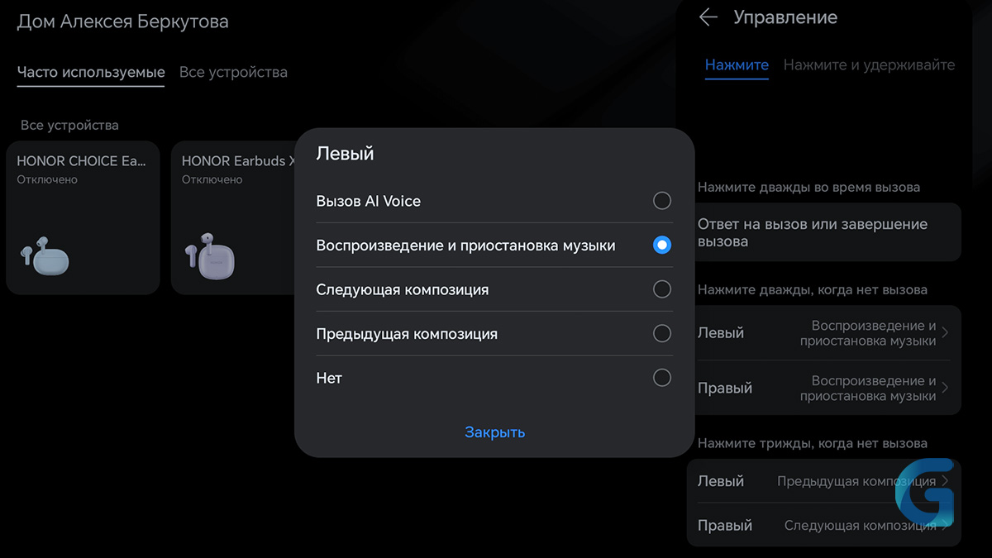
Task: Select Воспроизведение и приостановка музыки radio option
Action: pos(661,246)
